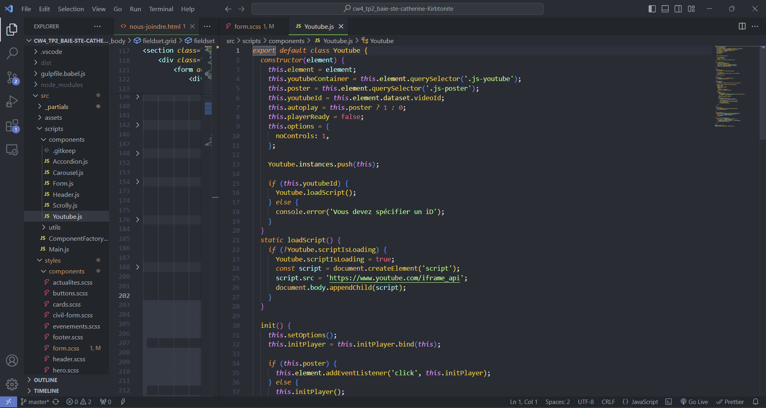Open Explorer views and more actions ellipsis
The width and height of the screenshot is (766, 408).
click(97, 26)
